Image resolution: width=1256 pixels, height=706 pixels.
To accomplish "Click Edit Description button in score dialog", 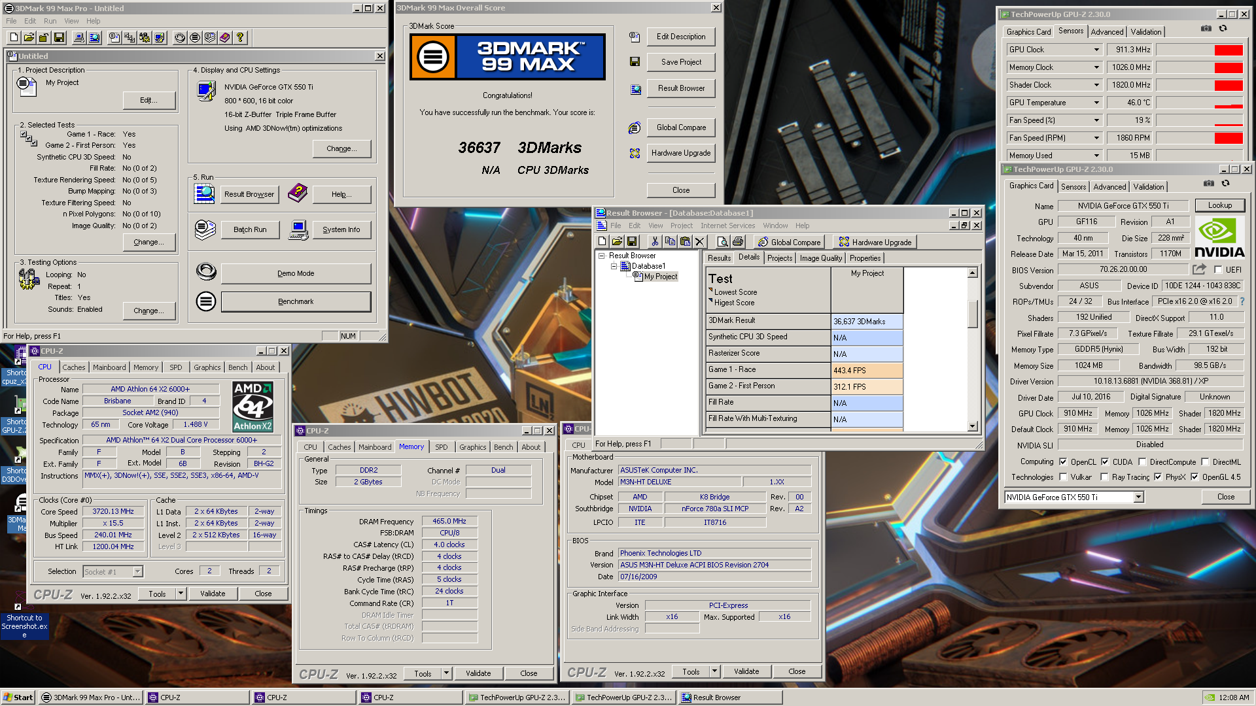I will click(681, 37).
